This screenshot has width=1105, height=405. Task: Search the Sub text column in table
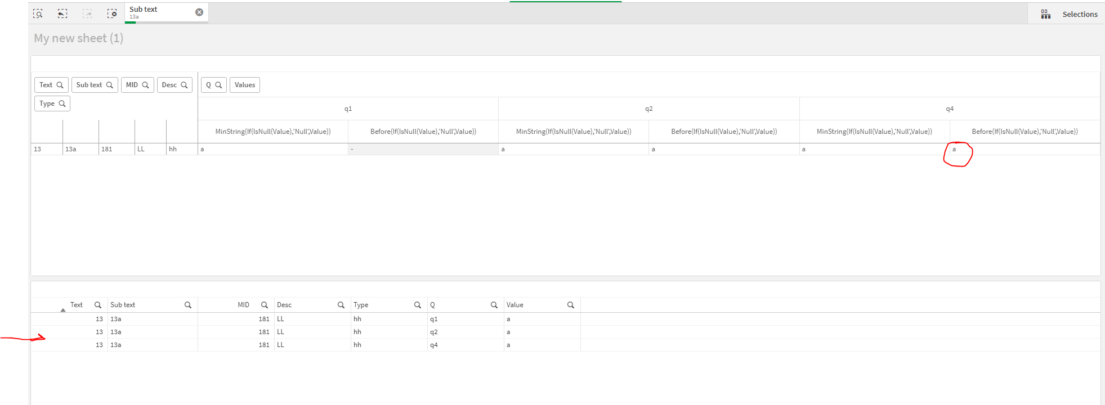188,305
